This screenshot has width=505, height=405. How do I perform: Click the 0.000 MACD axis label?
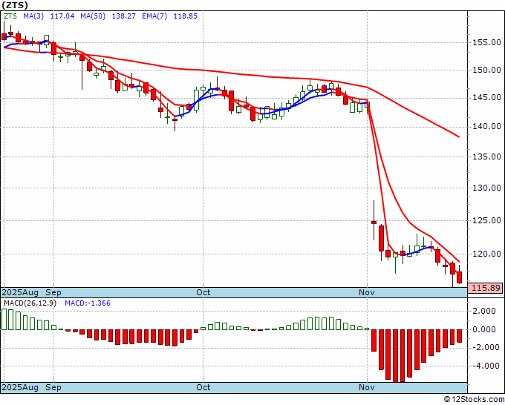pos(485,329)
